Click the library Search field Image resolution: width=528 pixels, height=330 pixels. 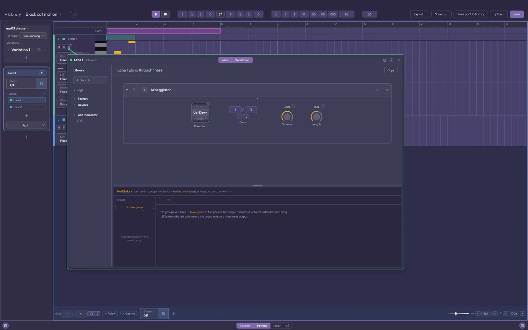click(x=90, y=80)
